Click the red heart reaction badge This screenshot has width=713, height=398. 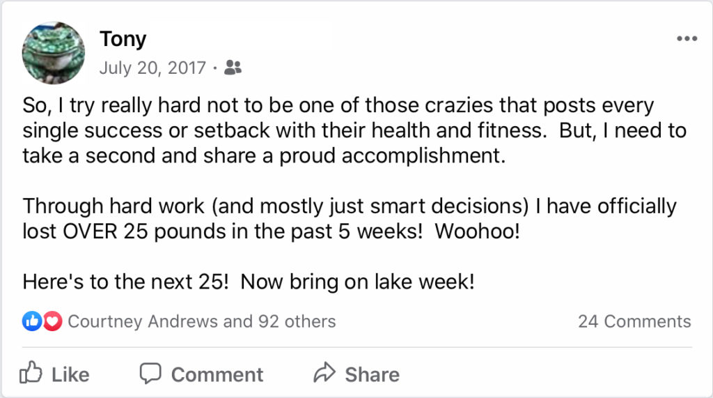52,321
